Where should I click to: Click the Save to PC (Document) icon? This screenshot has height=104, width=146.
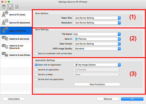coord(5,22)
